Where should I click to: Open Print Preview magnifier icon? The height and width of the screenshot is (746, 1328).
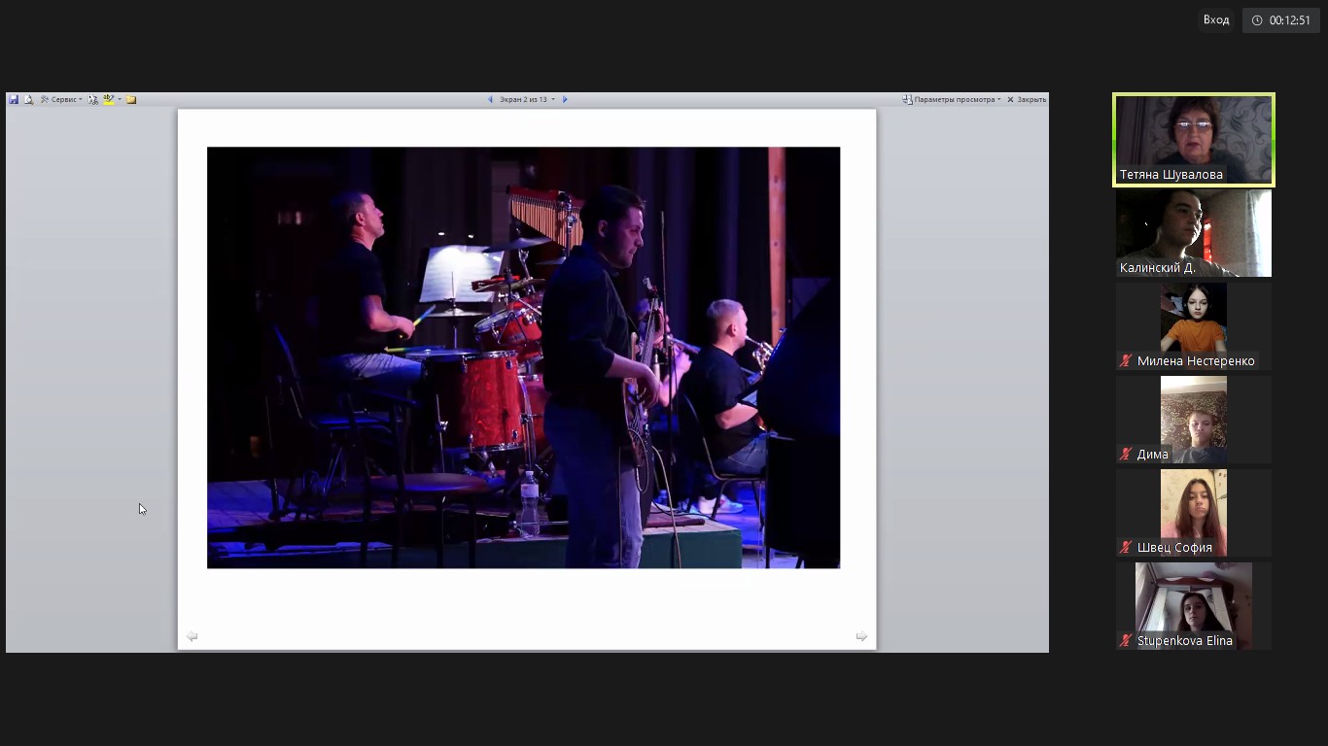pos(28,99)
